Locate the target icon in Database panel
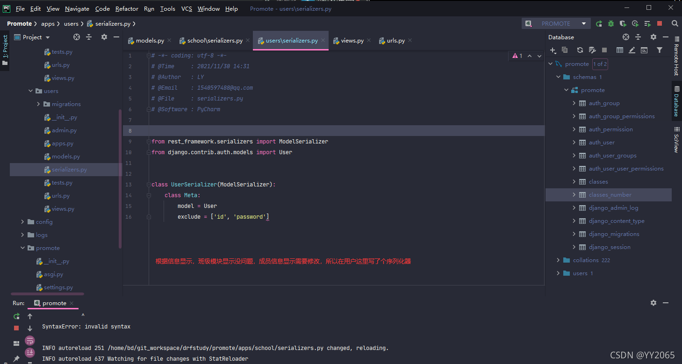682x364 pixels. (626, 37)
